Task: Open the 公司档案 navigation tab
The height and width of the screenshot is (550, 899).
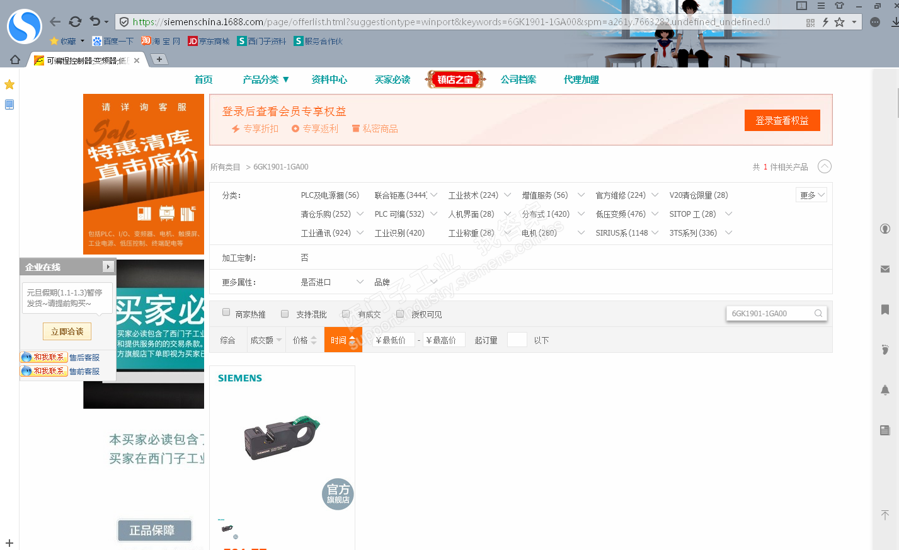Action: 518,79
